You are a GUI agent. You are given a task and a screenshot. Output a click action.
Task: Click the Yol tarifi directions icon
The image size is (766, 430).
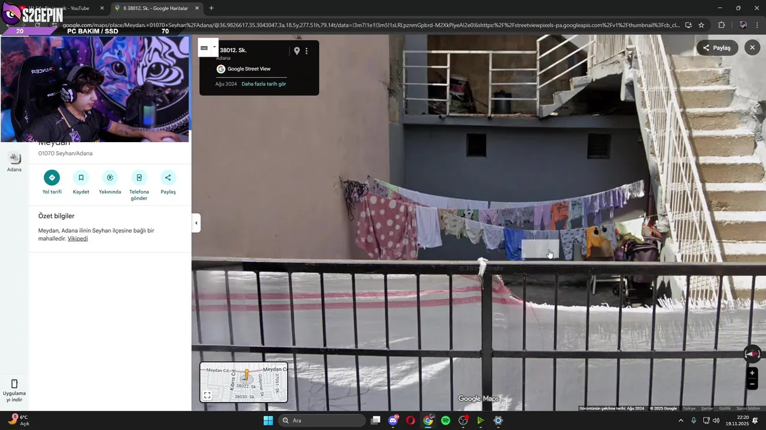point(52,177)
